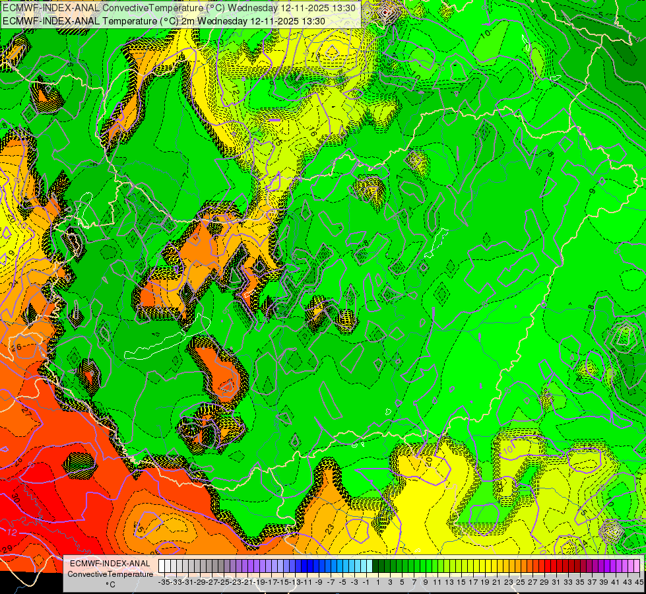The width and height of the screenshot is (646, 594).
Task: Click the °C unit label in legend
Action: [x=110, y=585]
